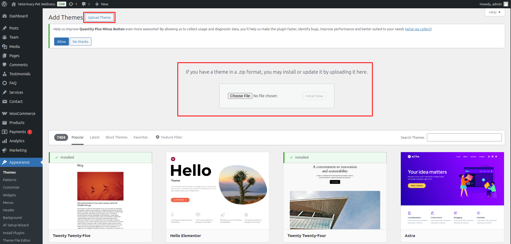
Task: Click the Contact envelope icon
Action: pos(5,102)
